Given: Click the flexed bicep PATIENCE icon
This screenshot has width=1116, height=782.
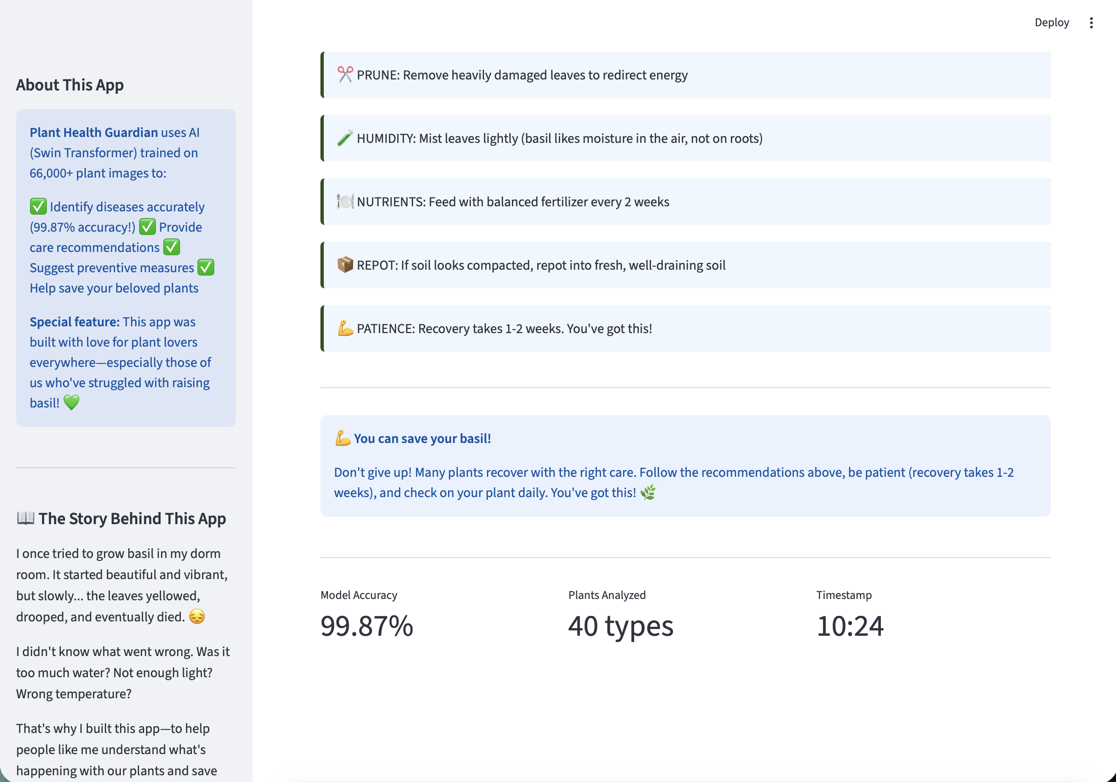Looking at the screenshot, I should (345, 328).
